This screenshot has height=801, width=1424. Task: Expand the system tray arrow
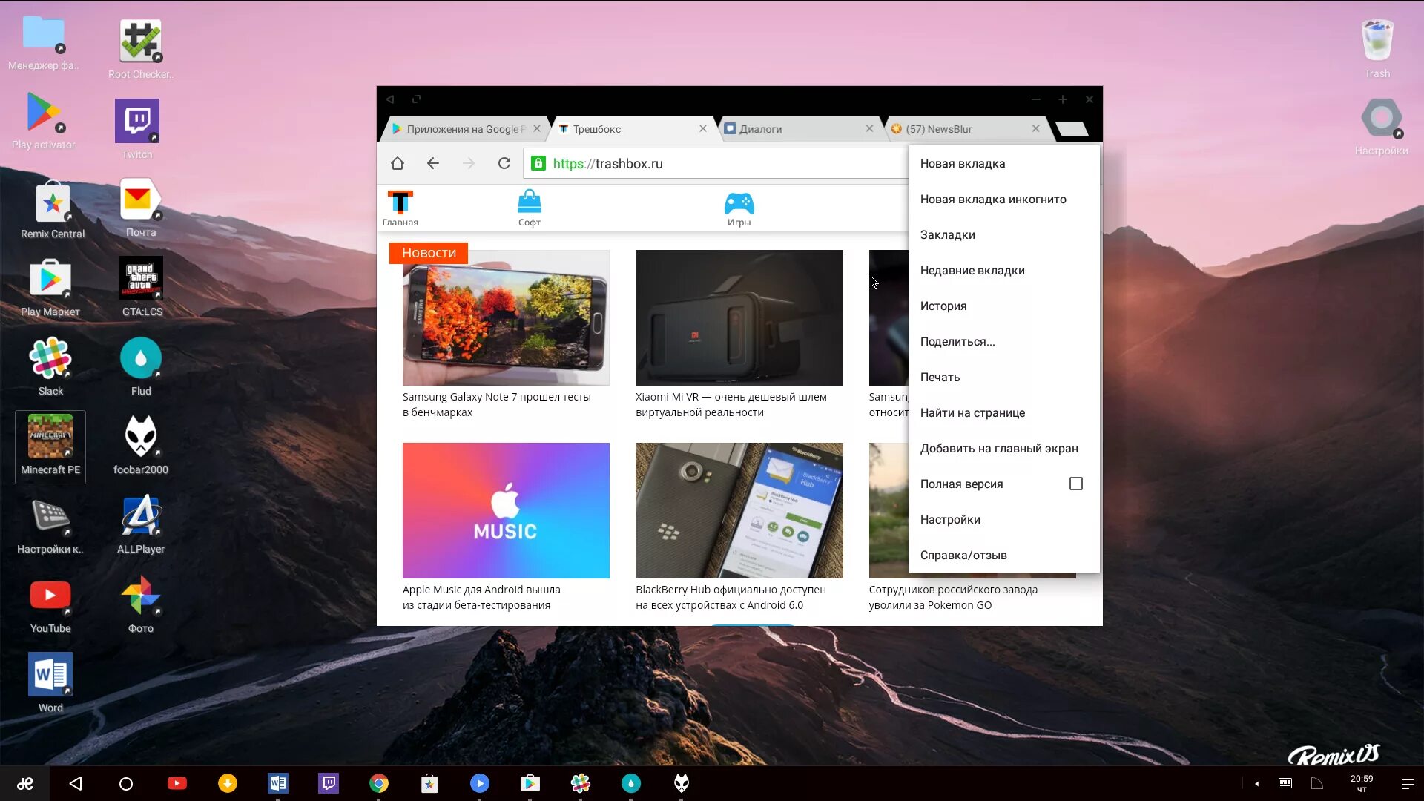[x=1256, y=783]
